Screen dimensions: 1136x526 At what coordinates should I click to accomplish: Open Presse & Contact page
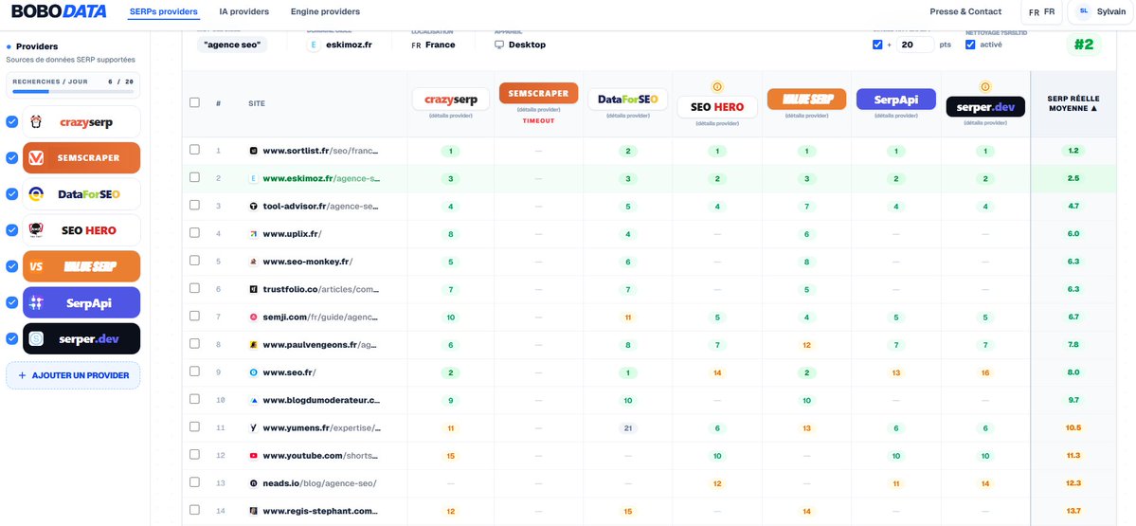tap(965, 11)
